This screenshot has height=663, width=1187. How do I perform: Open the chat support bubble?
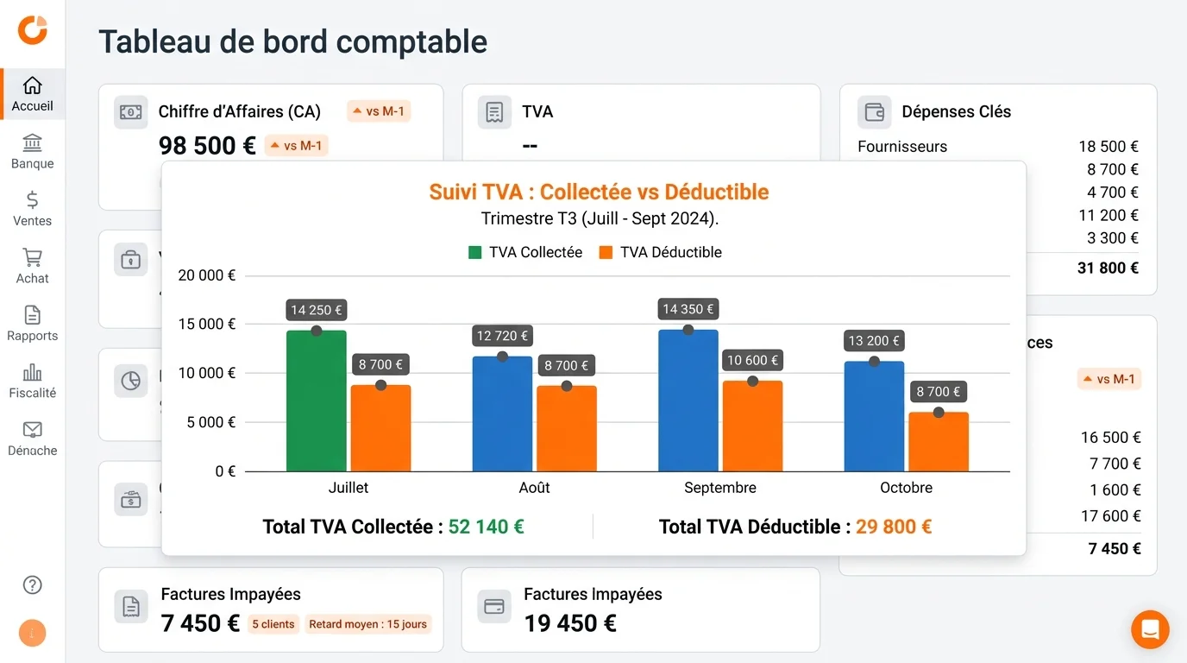[x=1150, y=629]
